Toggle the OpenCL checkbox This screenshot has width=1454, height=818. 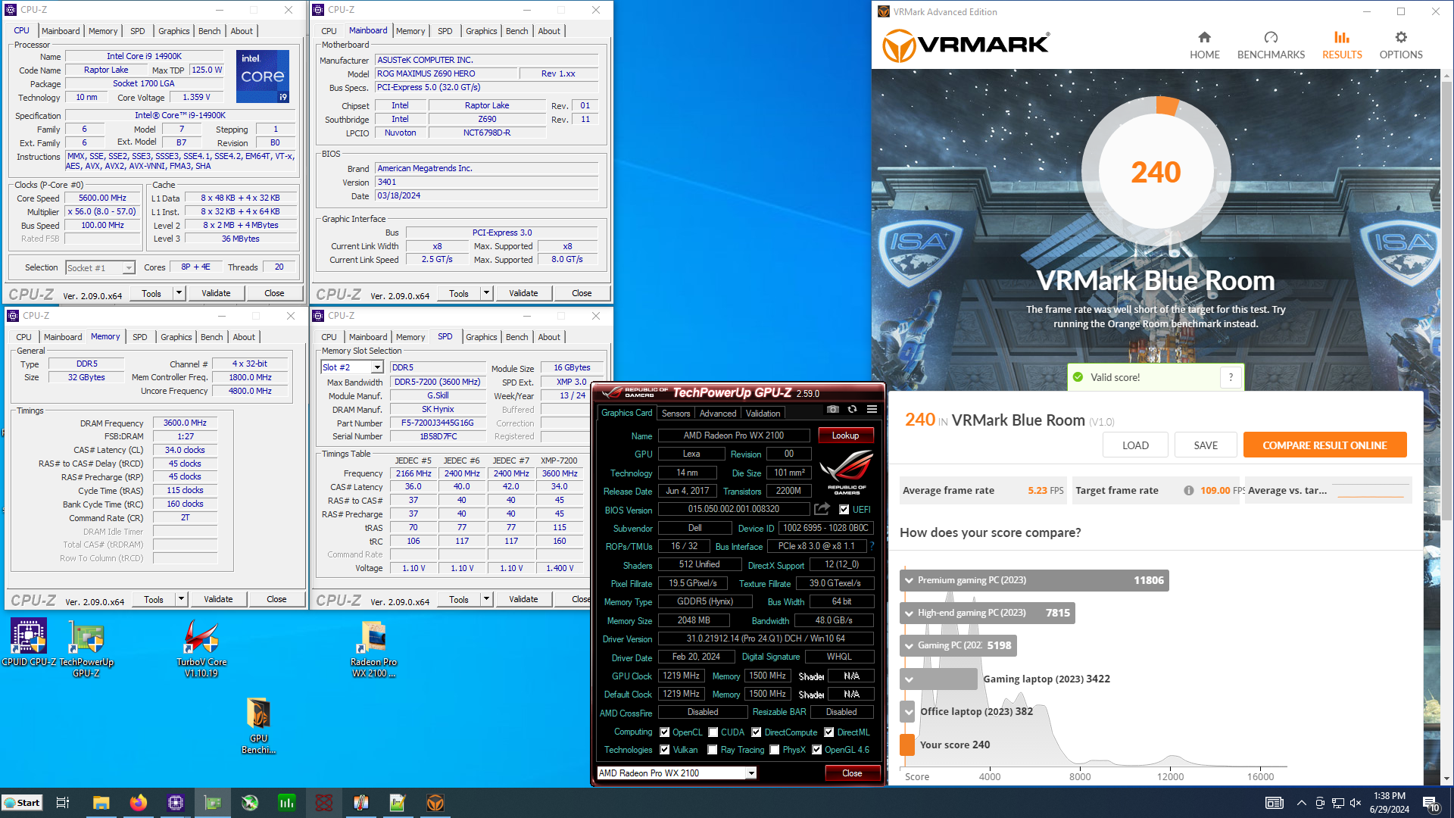[x=664, y=732]
